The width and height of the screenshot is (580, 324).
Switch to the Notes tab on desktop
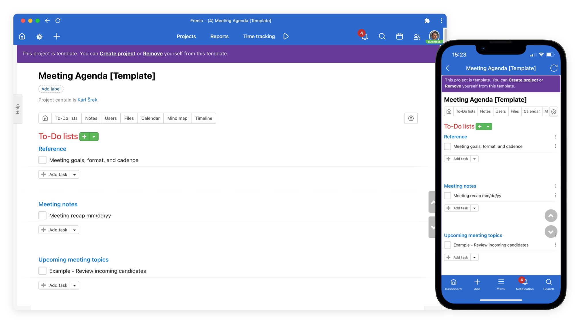point(91,118)
